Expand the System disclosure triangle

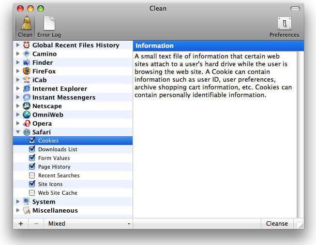pos(18,202)
